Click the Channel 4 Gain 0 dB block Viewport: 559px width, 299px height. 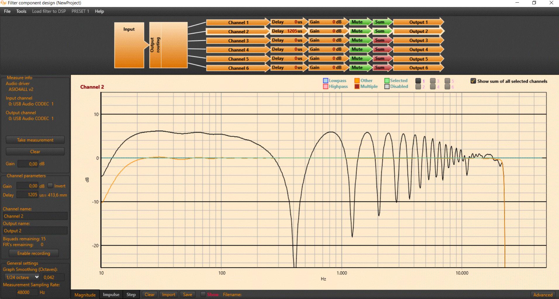point(326,49)
